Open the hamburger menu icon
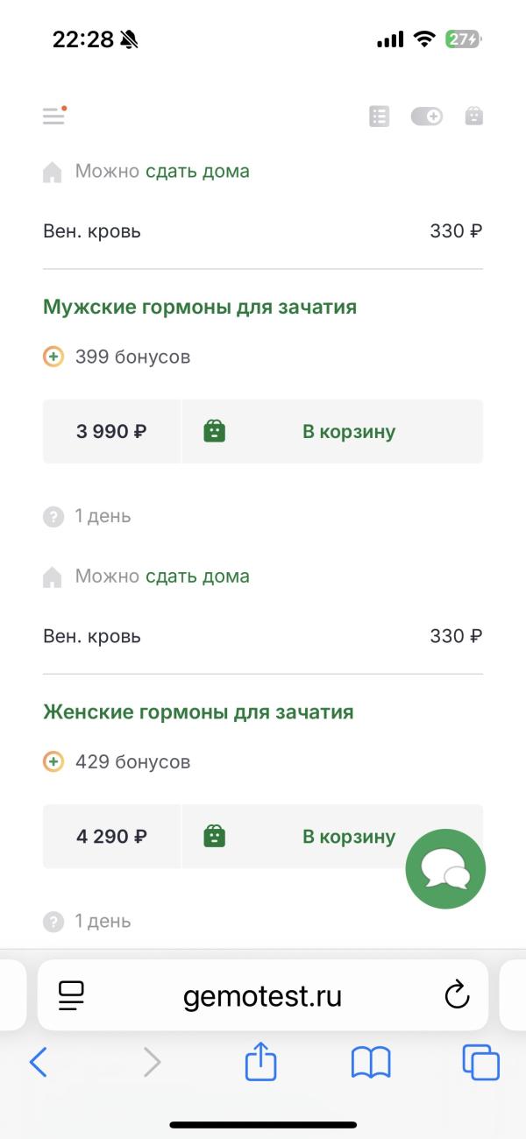 tap(54, 116)
